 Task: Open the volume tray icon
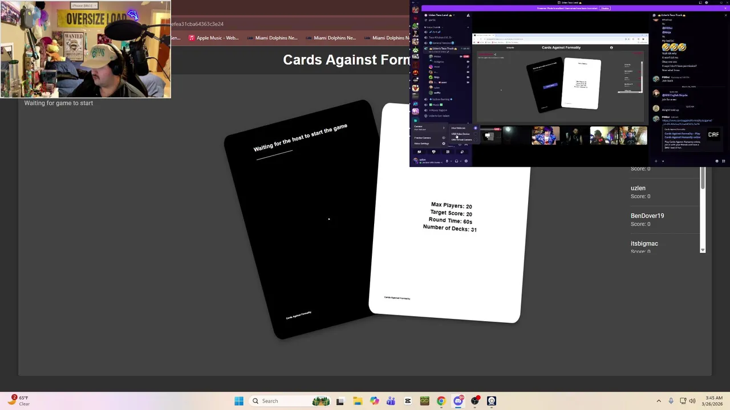(x=692, y=401)
